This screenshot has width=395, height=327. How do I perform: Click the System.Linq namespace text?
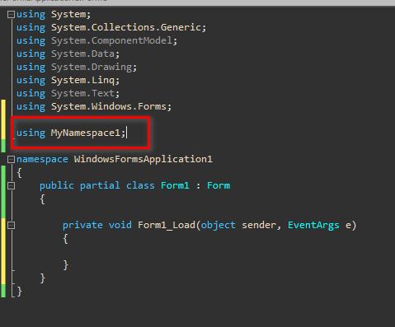pyautogui.click(x=83, y=80)
